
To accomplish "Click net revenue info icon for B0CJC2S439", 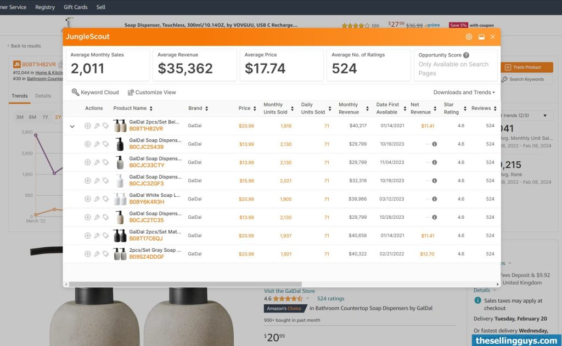I will pos(435,144).
